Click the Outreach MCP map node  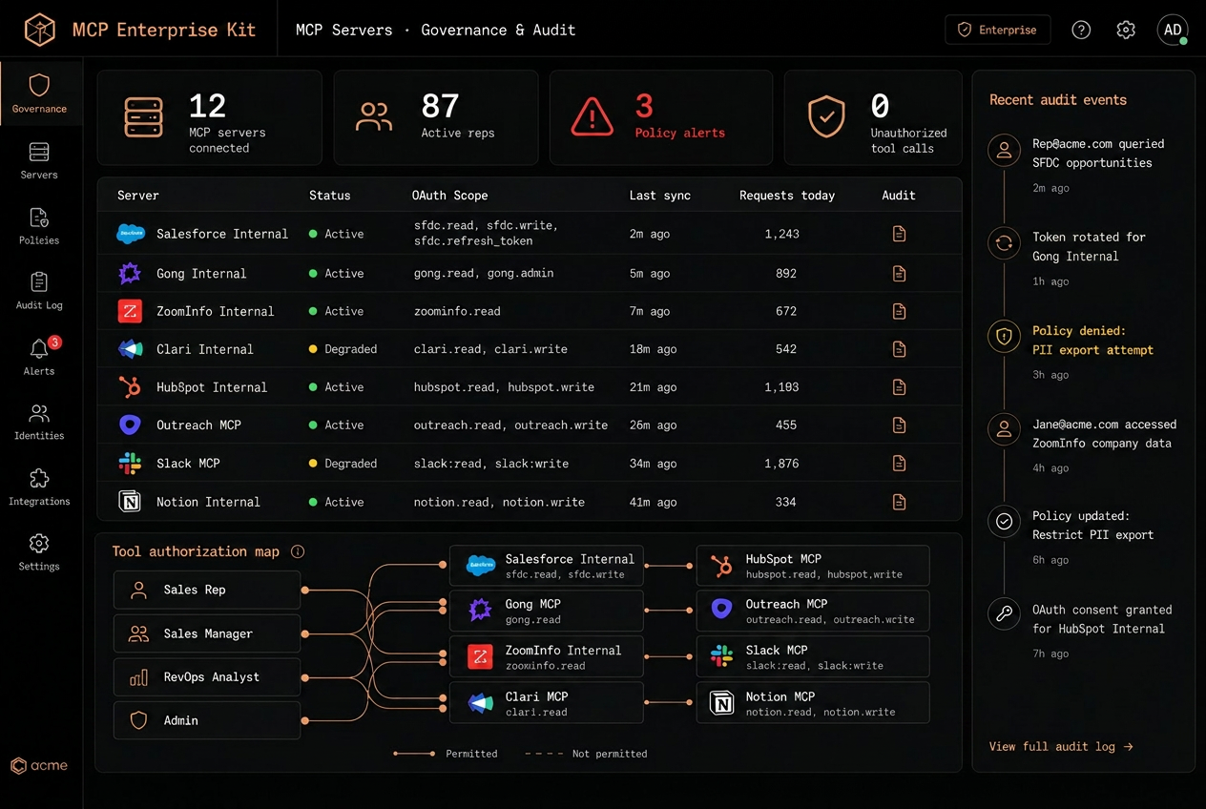click(813, 611)
